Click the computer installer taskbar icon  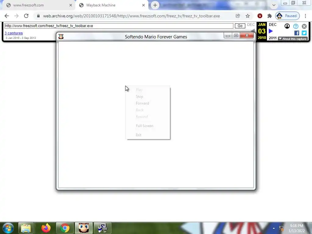[103, 228]
